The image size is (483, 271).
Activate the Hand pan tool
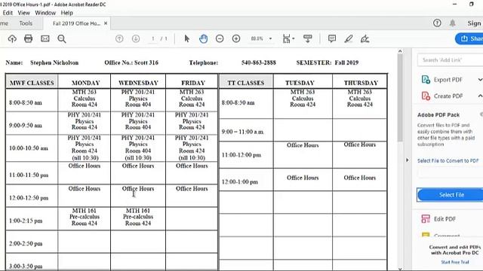pos(203,38)
